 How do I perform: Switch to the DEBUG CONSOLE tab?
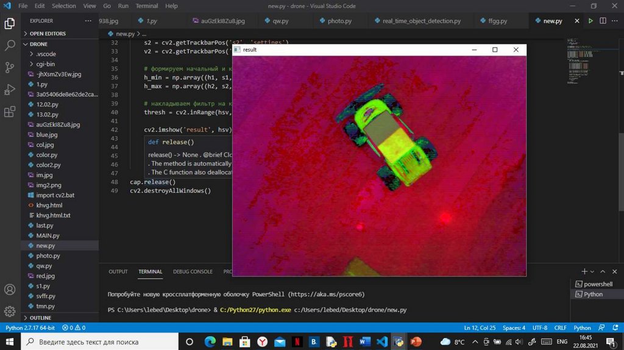tap(193, 271)
